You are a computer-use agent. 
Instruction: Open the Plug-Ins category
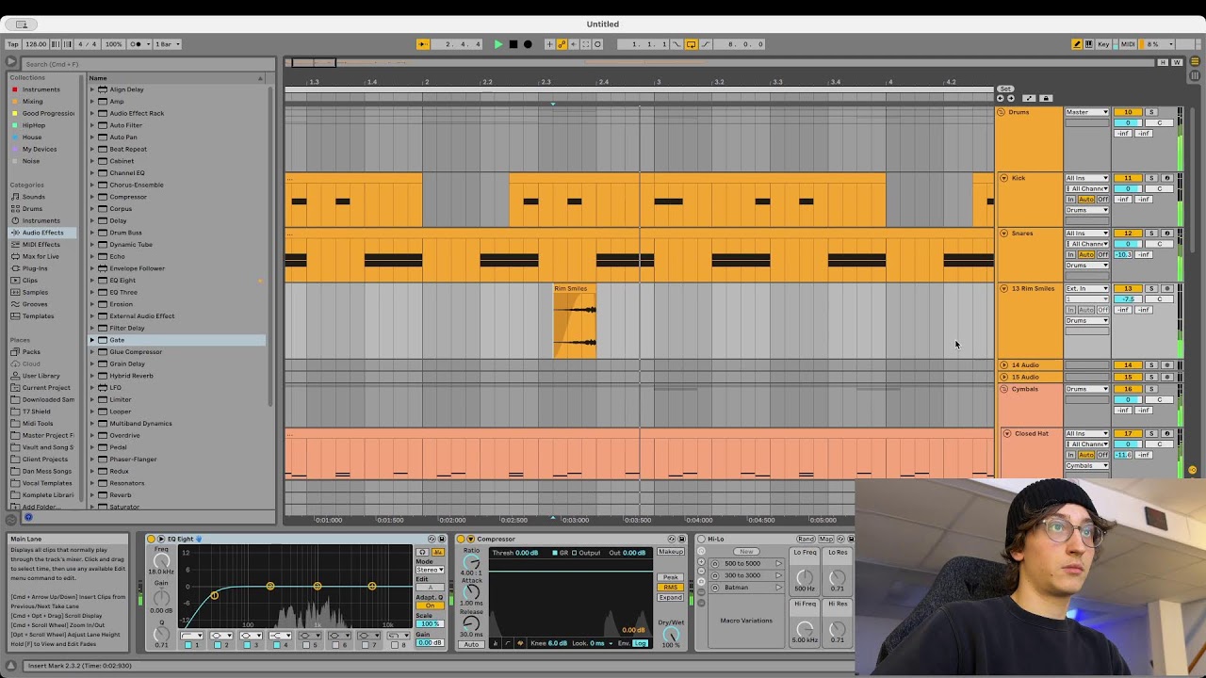pyautogui.click(x=35, y=268)
